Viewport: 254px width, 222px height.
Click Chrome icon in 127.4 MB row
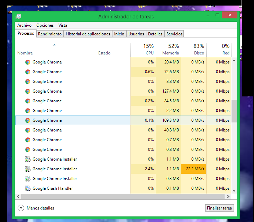28,91
